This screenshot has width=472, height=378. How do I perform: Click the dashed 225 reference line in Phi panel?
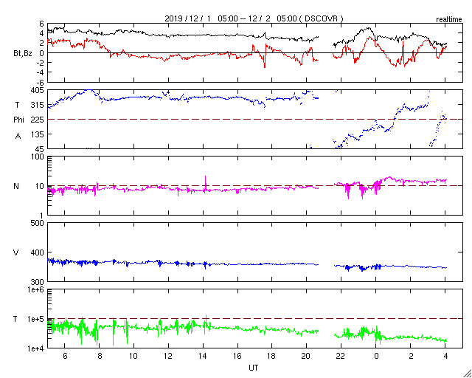(x=255, y=120)
